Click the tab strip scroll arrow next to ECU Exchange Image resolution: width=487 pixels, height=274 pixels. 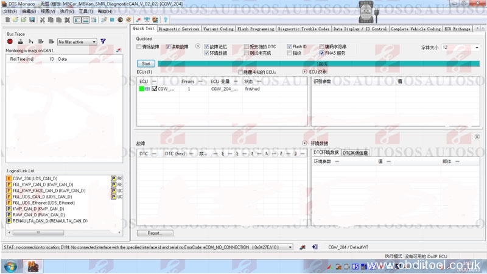pos(477,29)
